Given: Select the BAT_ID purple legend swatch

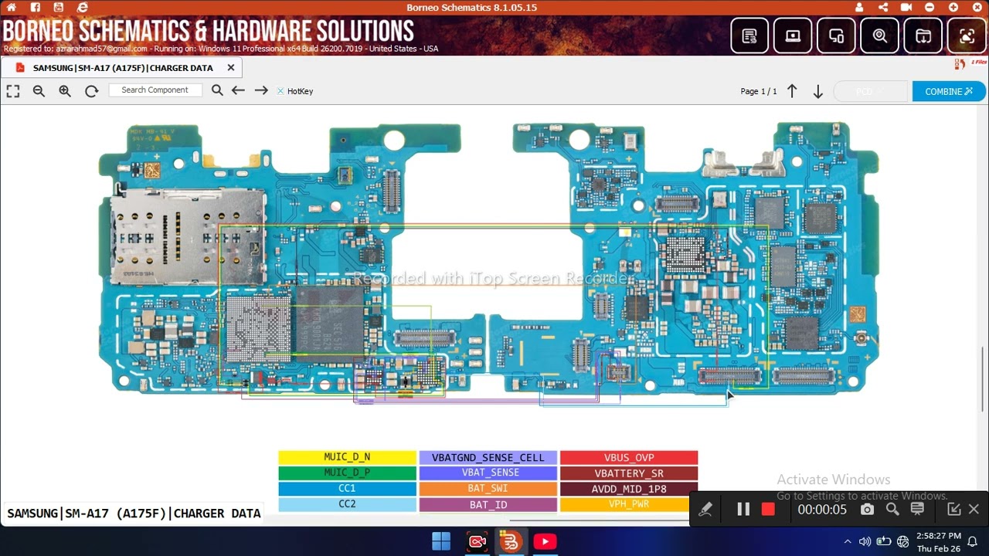Looking at the screenshot, I should click(x=488, y=504).
